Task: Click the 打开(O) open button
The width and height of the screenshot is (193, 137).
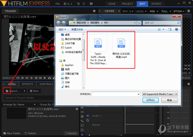Action: tap(151, 100)
